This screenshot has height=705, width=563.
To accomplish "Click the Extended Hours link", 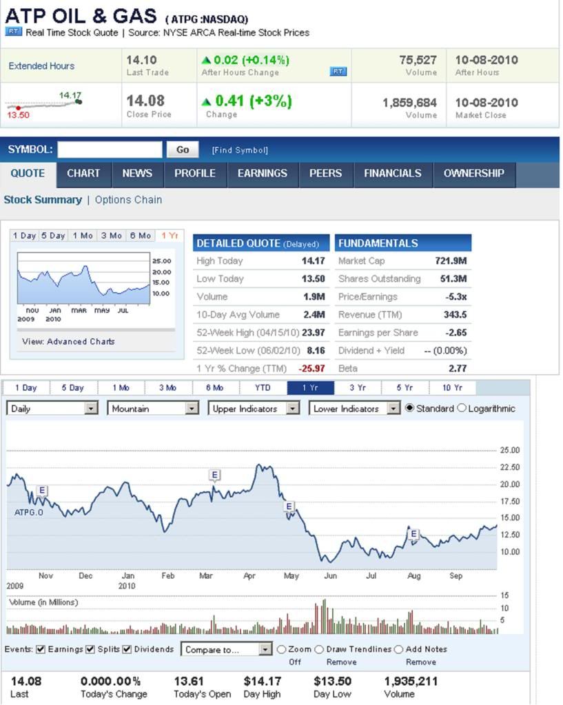I will (41, 65).
